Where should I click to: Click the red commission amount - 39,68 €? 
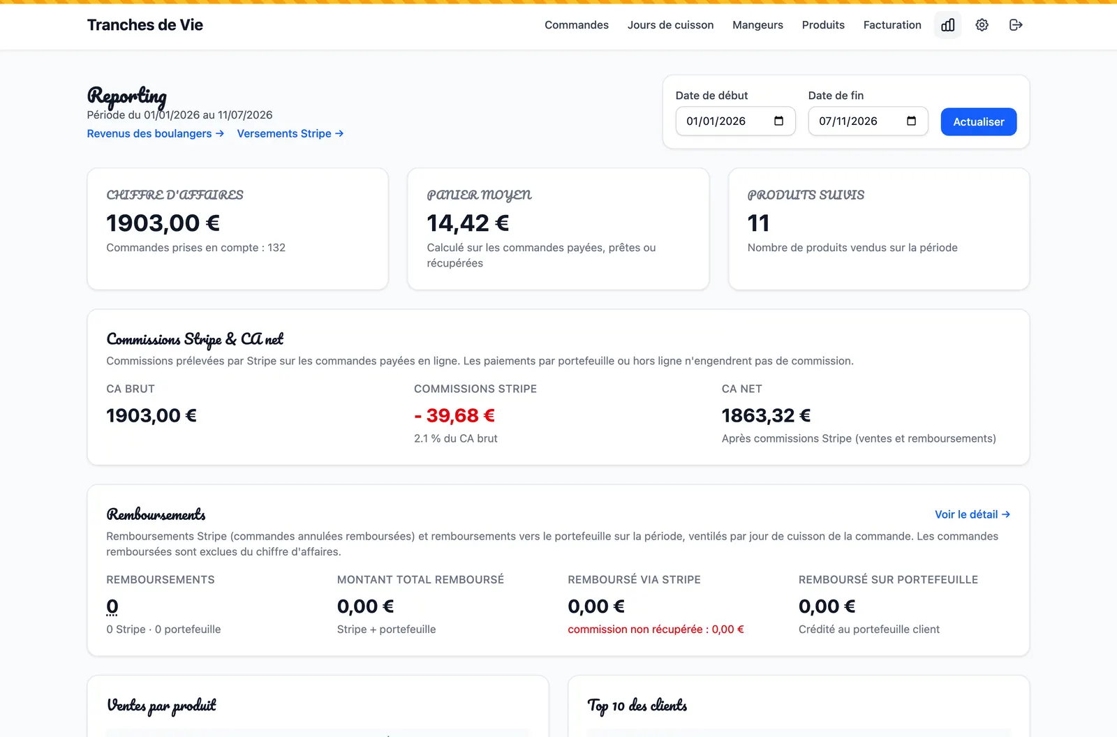pos(454,415)
